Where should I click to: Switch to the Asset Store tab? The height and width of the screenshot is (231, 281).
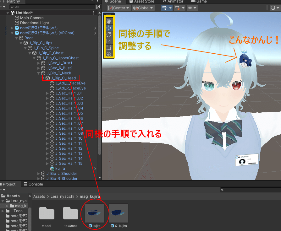pos(142,2)
